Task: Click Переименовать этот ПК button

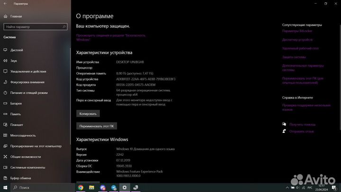Action: (97, 126)
